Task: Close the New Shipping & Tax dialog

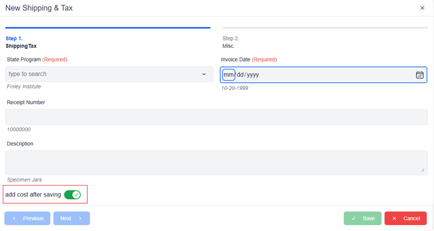Action: 422,8
